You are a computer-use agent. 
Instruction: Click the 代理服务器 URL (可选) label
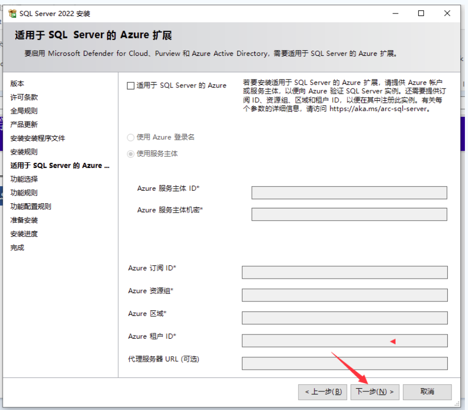(163, 359)
